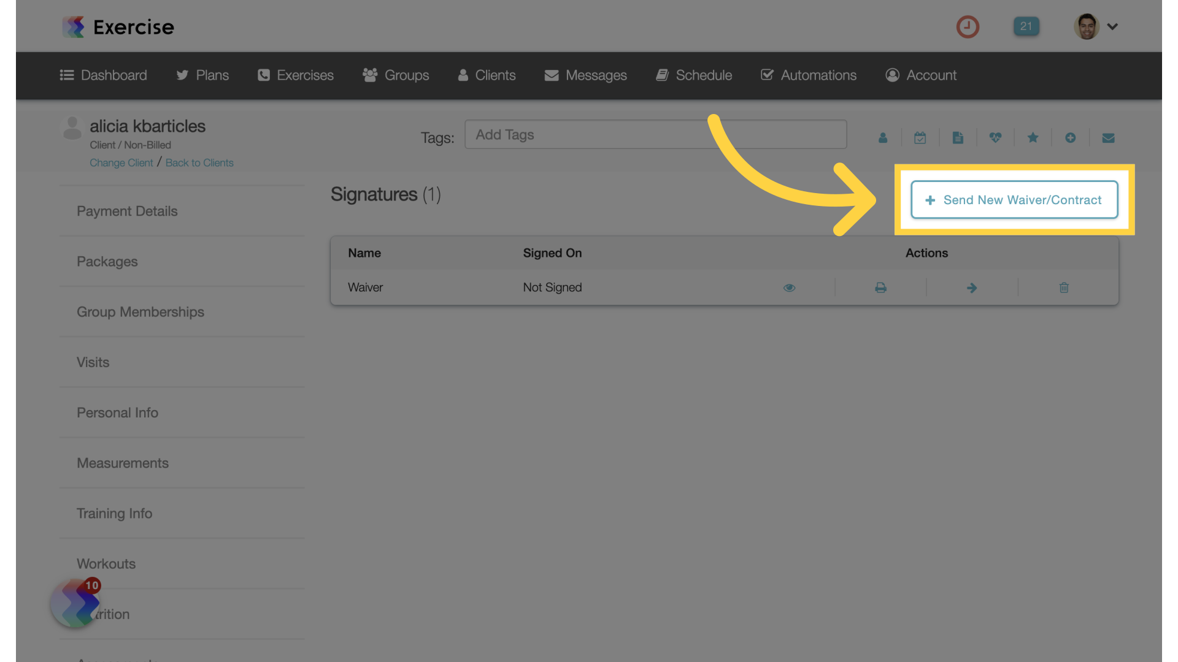Forward waiver using the arrow icon
This screenshot has width=1178, height=662.
click(x=972, y=287)
